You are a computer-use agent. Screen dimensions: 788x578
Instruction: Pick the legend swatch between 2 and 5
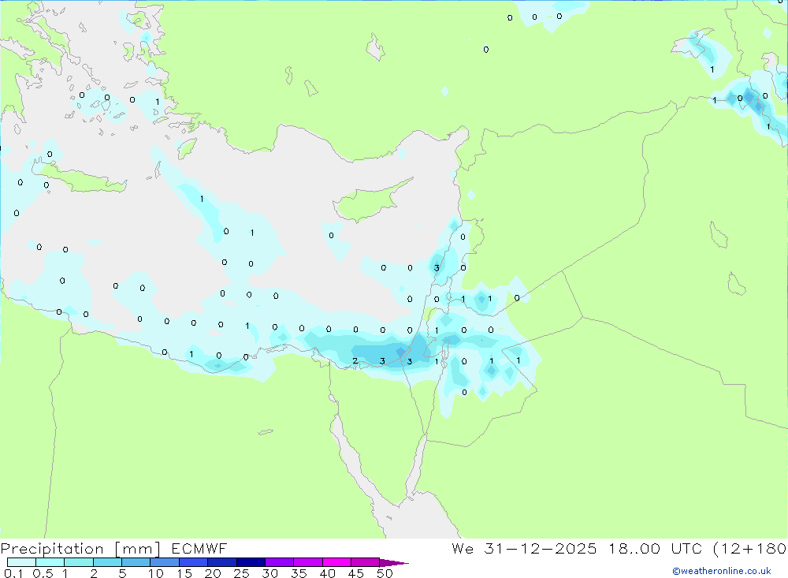tap(107, 562)
